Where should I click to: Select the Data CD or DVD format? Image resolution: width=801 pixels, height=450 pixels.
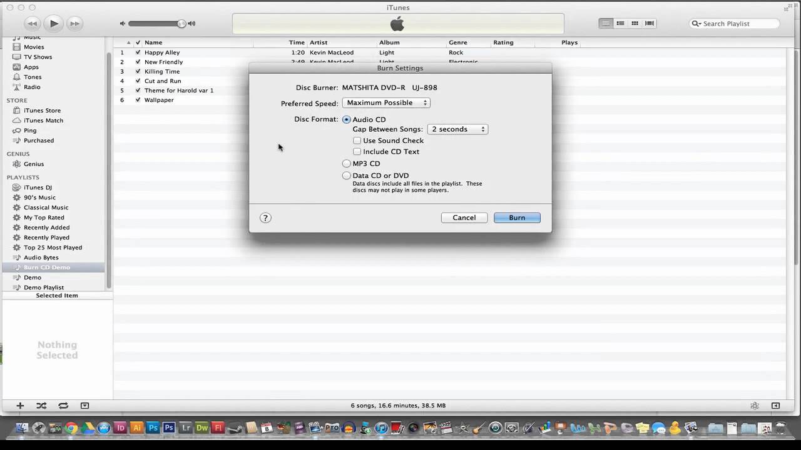pyautogui.click(x=347, y=176)
